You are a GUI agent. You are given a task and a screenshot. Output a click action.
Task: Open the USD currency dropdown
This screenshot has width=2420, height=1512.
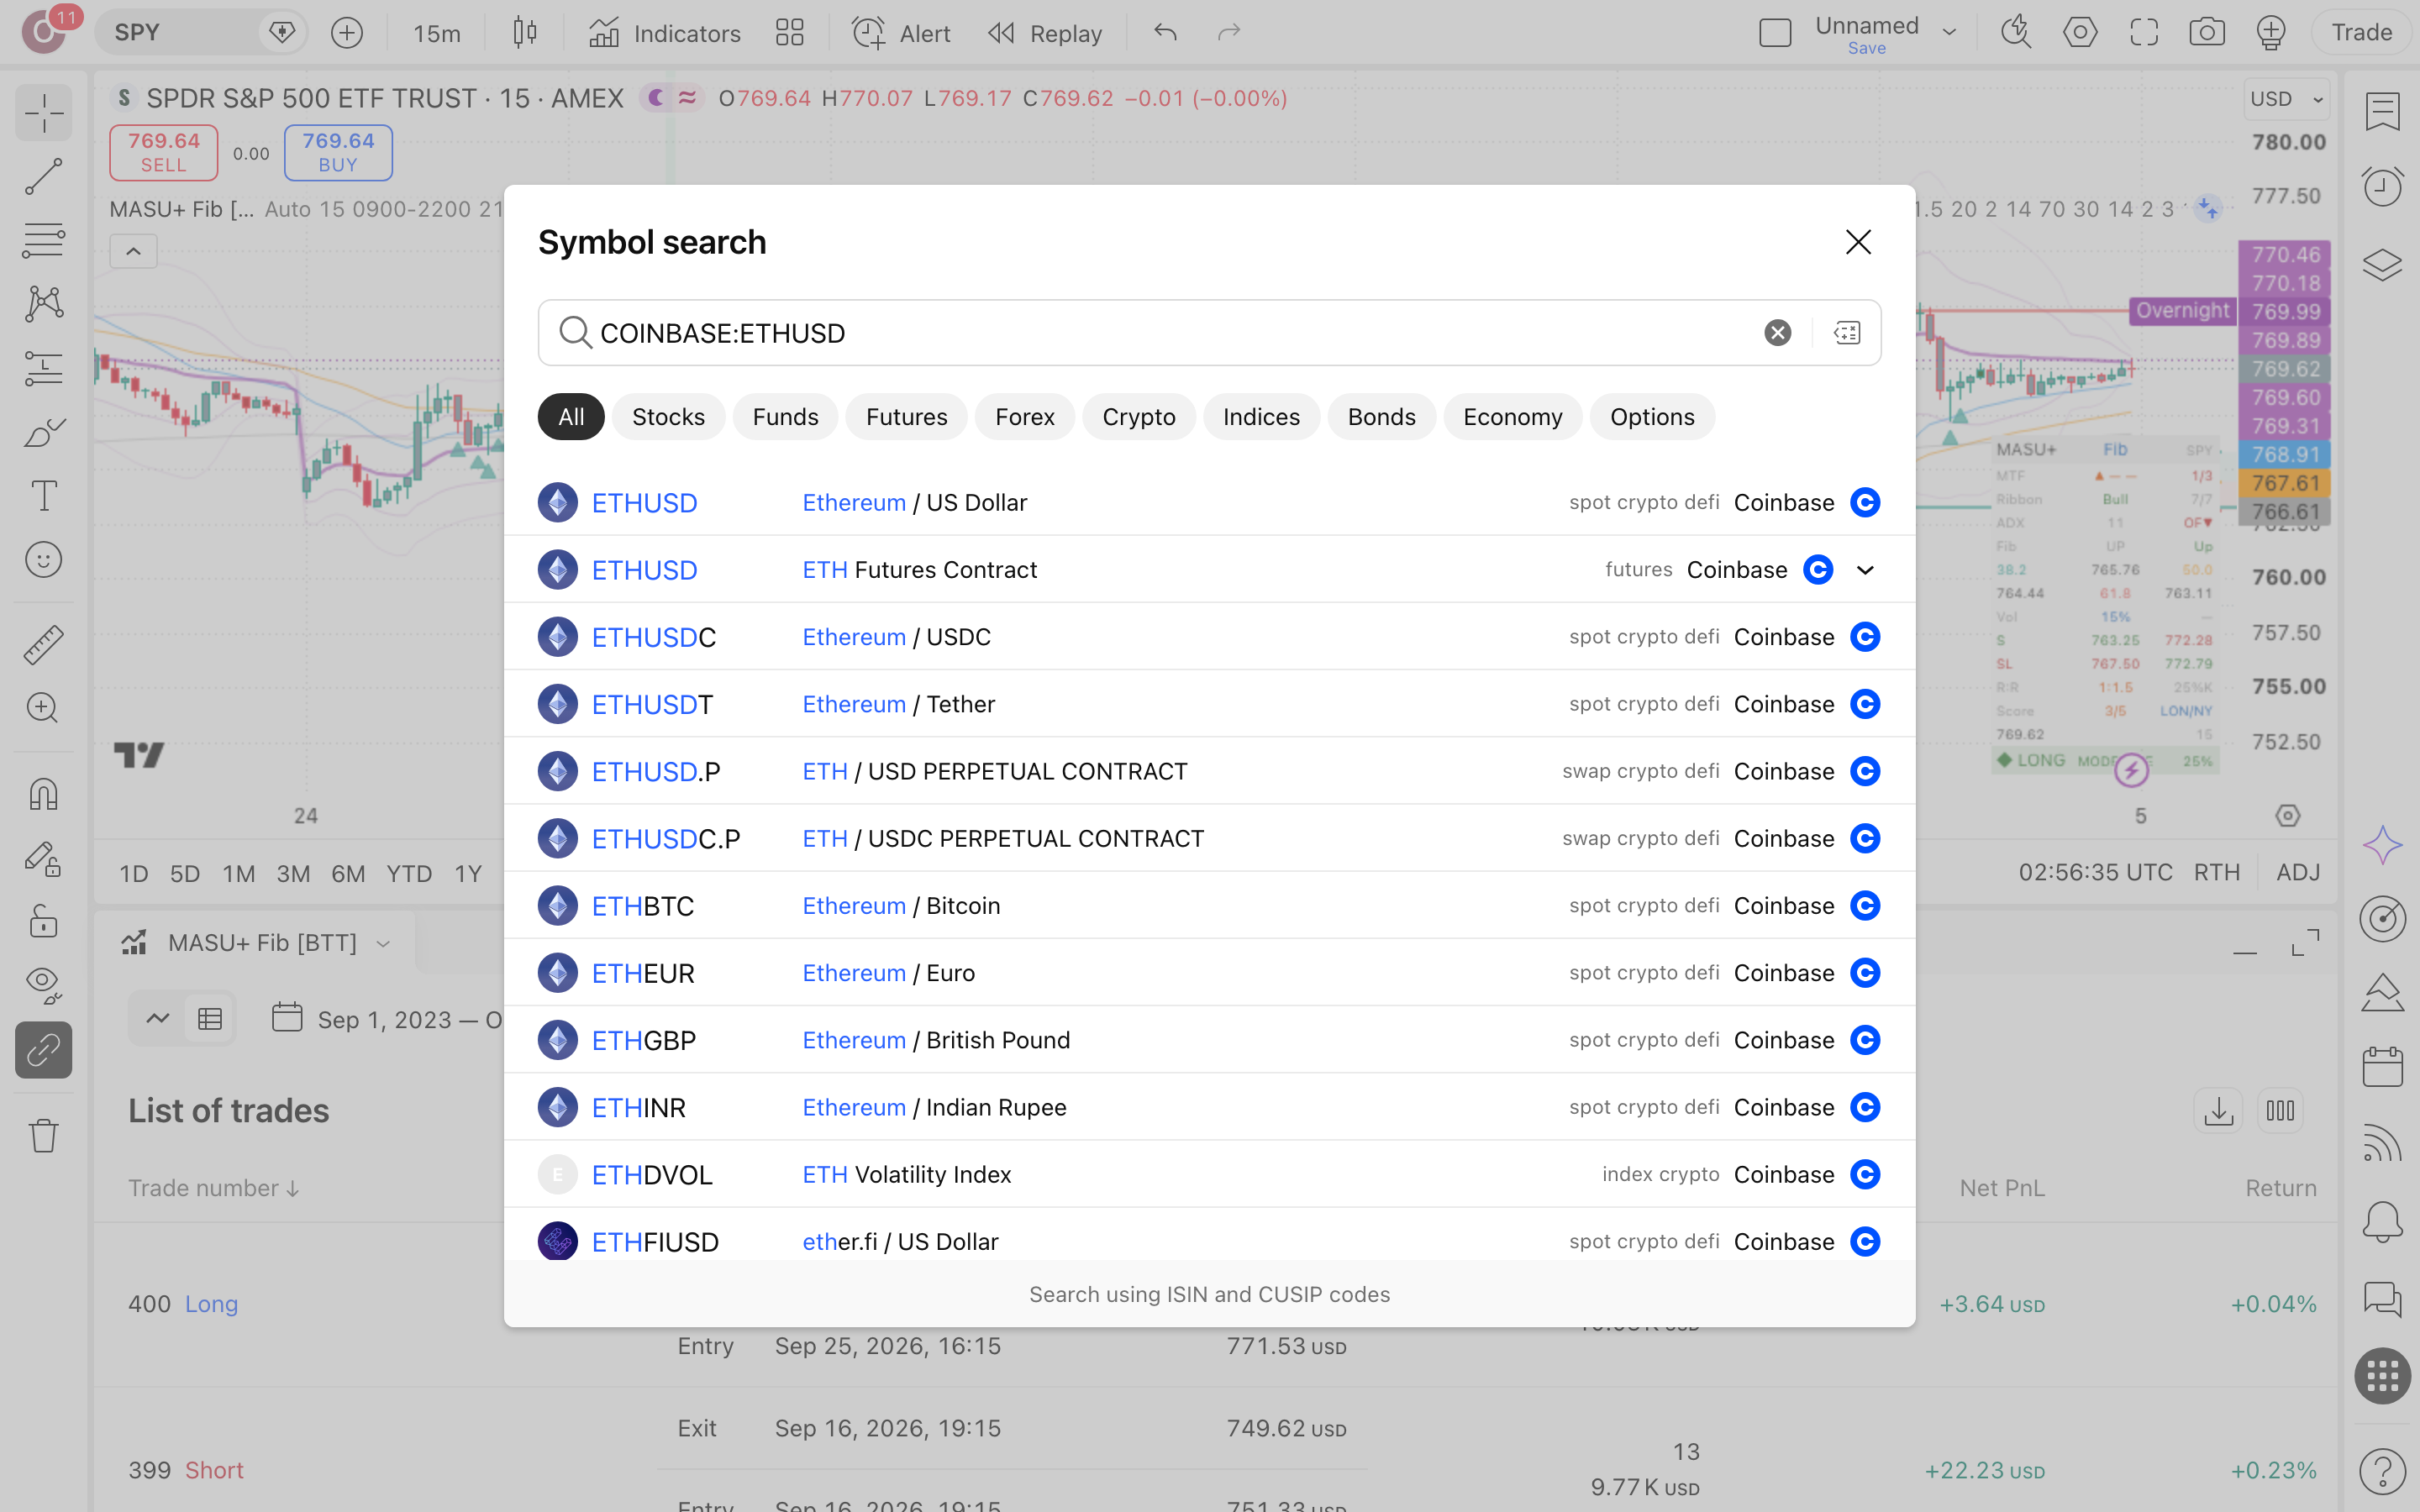(2286, 99)
